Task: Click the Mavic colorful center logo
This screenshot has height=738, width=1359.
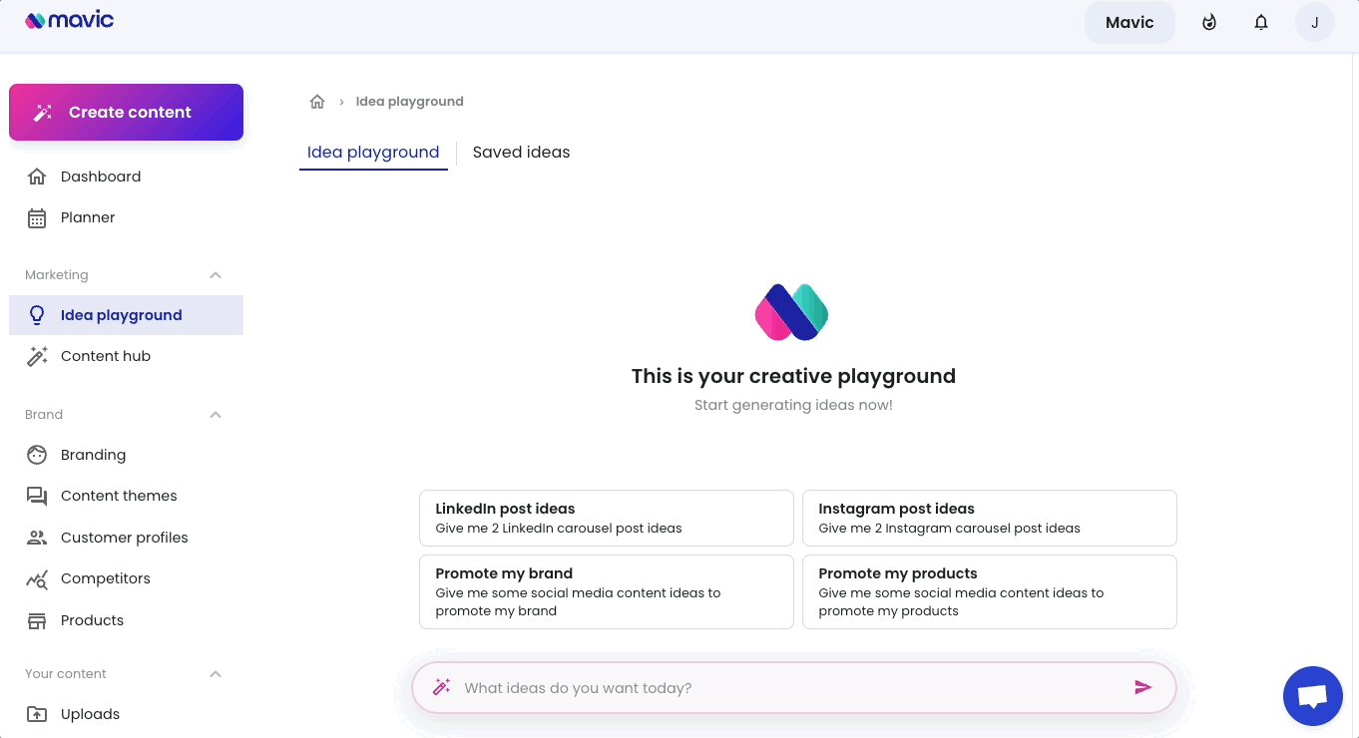Action: [x=792, y=311]
